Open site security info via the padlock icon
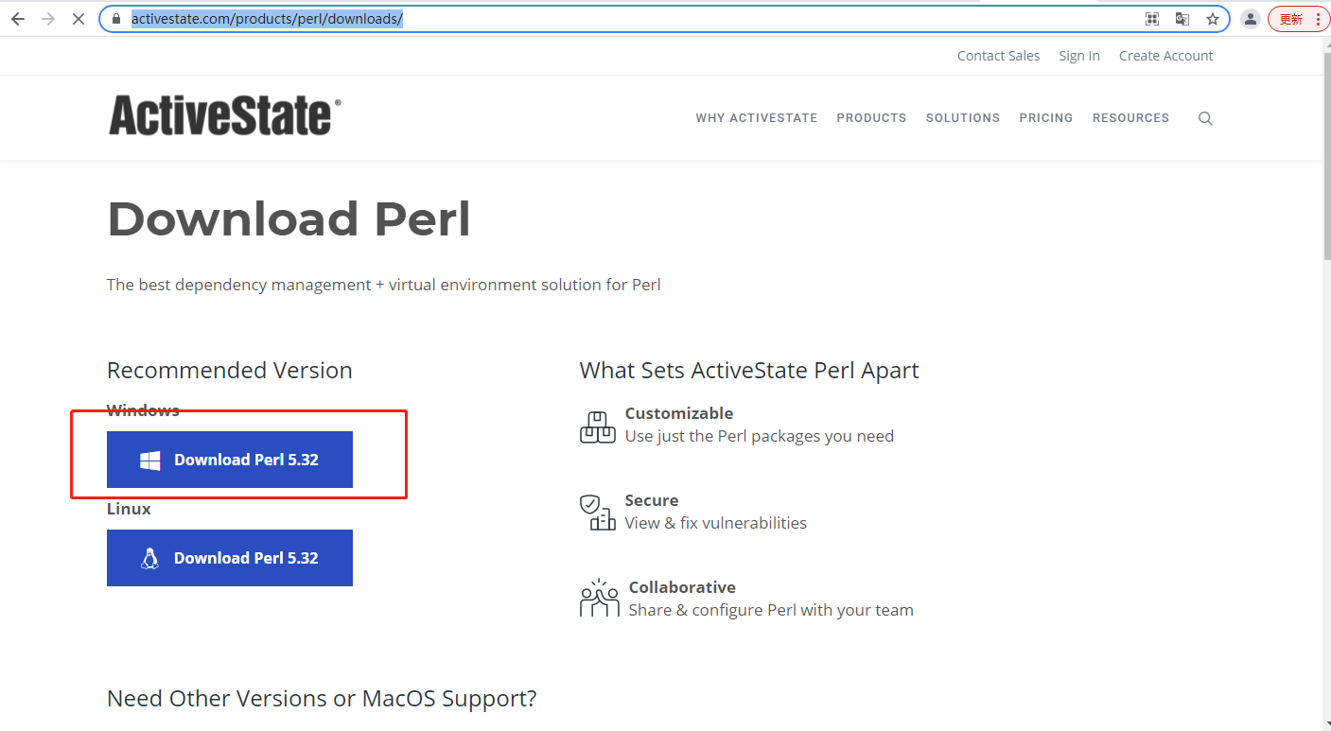Image resolution: width=1331 pixels, height=731 pixels. point(114,18)
